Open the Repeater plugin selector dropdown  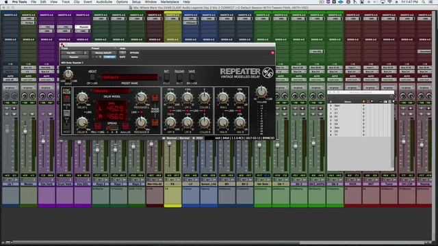pos(75,57)
